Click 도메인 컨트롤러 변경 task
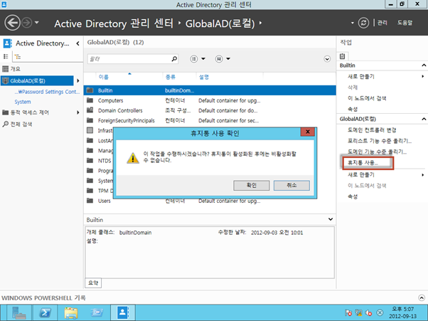 click(372, 130)
